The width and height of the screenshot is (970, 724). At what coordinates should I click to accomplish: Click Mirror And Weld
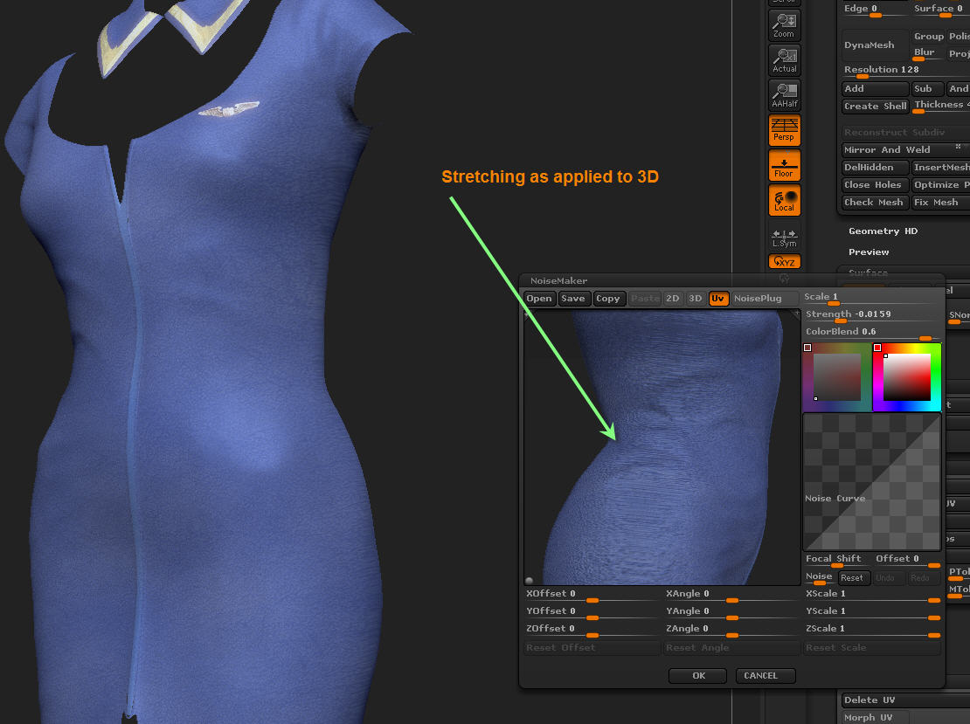(905, 150)
